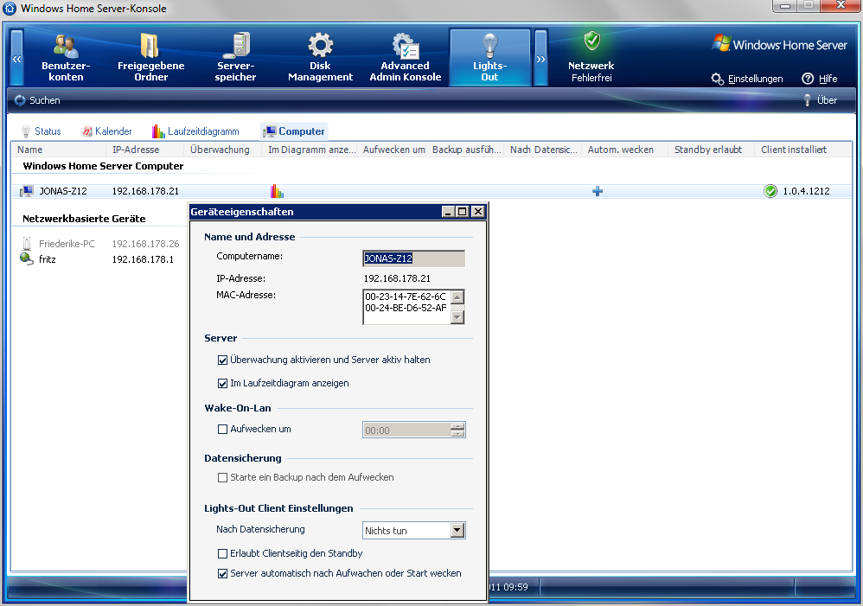863x606 pixels.
Task: Maximize the Geräteeigenschaften dialog
Action: [463, 211]
